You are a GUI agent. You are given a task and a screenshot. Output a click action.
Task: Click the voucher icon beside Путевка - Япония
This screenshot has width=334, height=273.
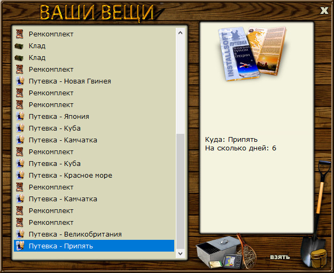[x=20, y=116]
